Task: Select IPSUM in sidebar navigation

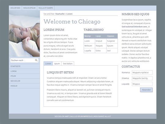Action: point(24,76)
